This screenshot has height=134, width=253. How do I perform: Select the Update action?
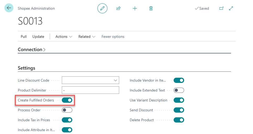(x=38, y=37)
